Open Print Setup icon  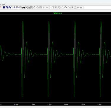[x=31, y=7]
